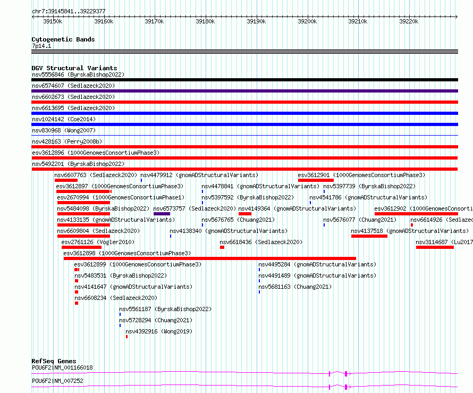
Task: Click nsv4491489 gnomADStructuralVariants label
Action: [x=317, y=275]
